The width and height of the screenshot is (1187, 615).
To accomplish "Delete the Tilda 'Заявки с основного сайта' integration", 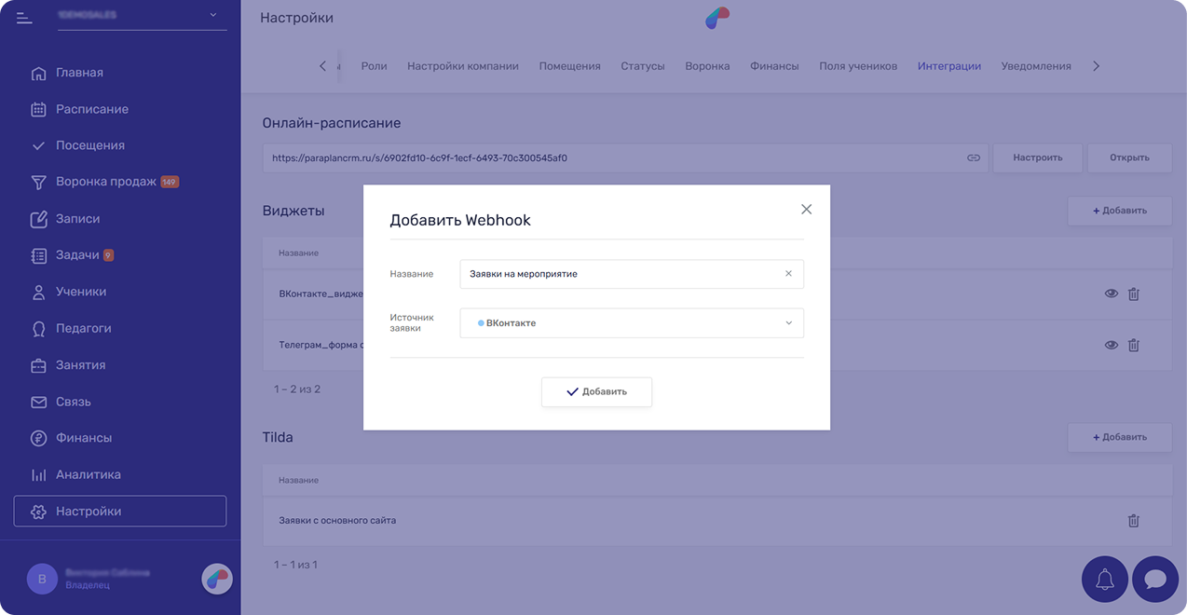I will (x=1133, y=521).
